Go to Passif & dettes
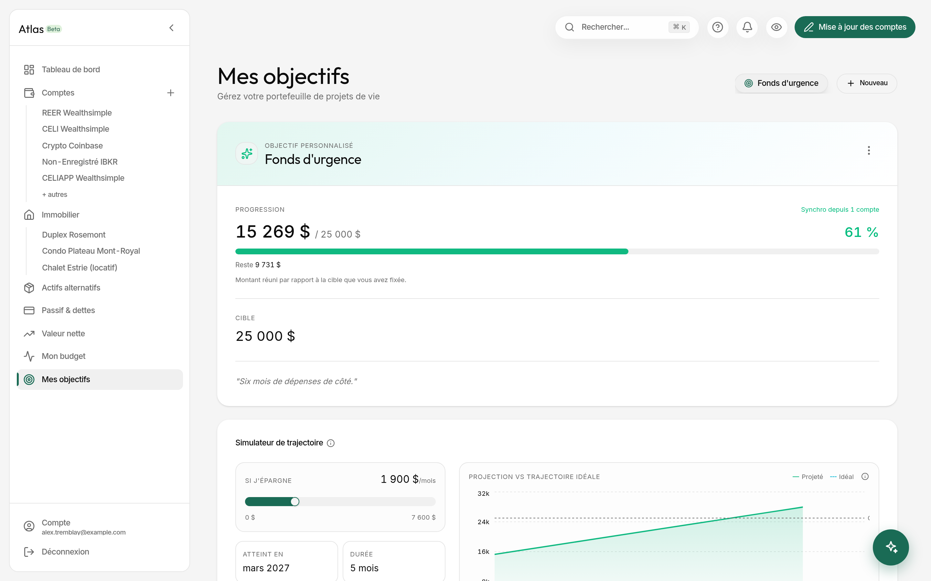 68,311
